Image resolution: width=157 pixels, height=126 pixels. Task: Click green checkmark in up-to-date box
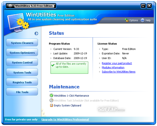[x=53, y=65]
